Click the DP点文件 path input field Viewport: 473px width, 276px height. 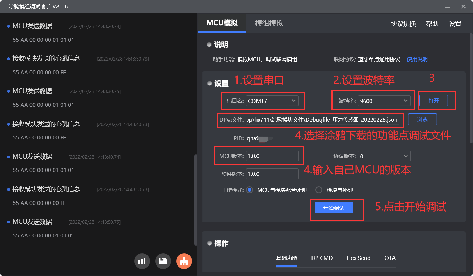tap(322, 120)
